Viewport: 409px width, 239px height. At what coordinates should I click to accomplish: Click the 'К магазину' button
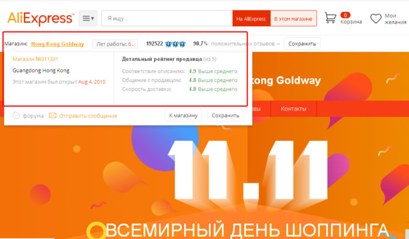tap(183, 115)
